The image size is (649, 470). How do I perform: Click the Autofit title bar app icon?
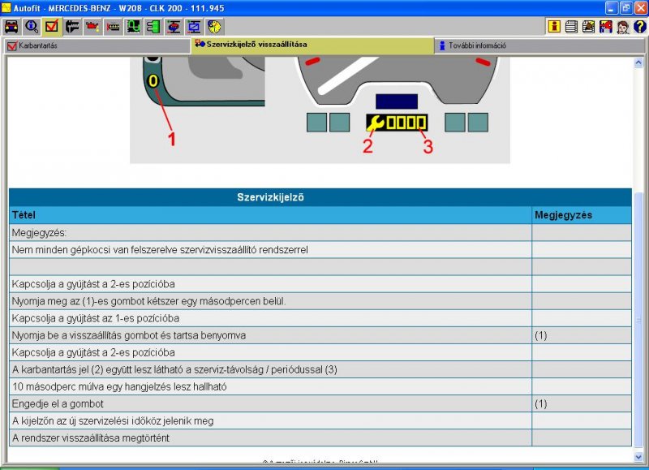pos(6,7)
